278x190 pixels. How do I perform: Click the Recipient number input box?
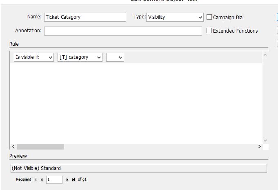tap(54, 180)
